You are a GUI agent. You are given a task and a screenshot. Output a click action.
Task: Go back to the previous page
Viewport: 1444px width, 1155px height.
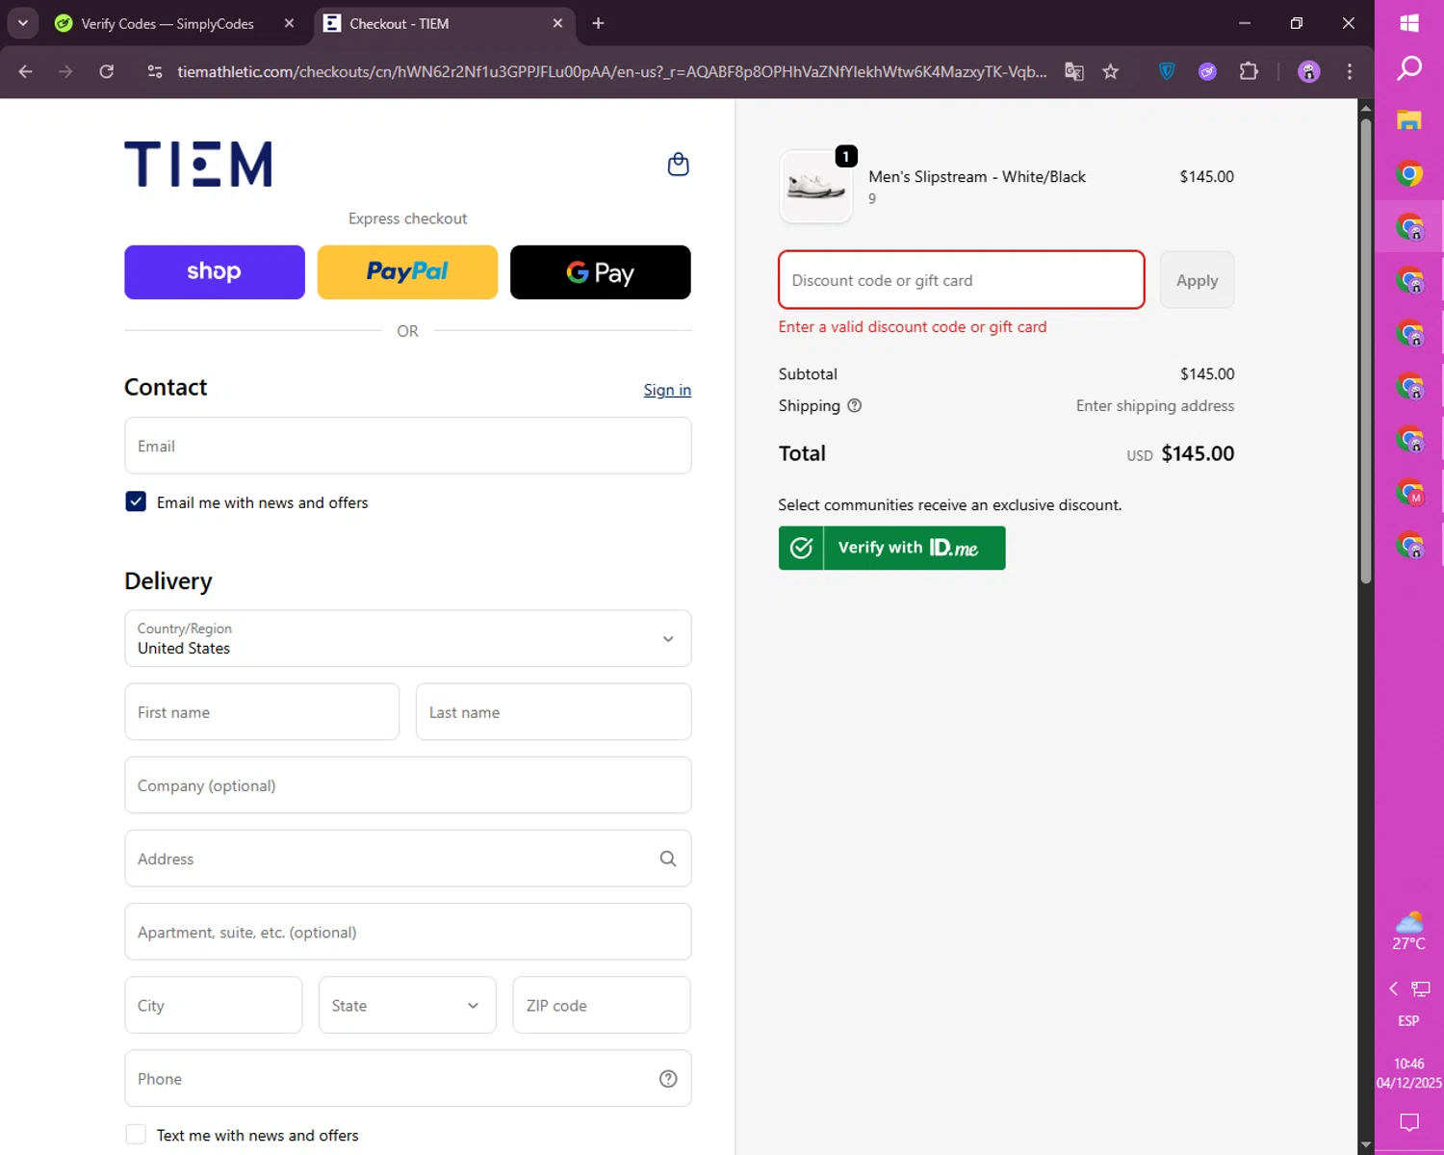click(x=26, y=71)
